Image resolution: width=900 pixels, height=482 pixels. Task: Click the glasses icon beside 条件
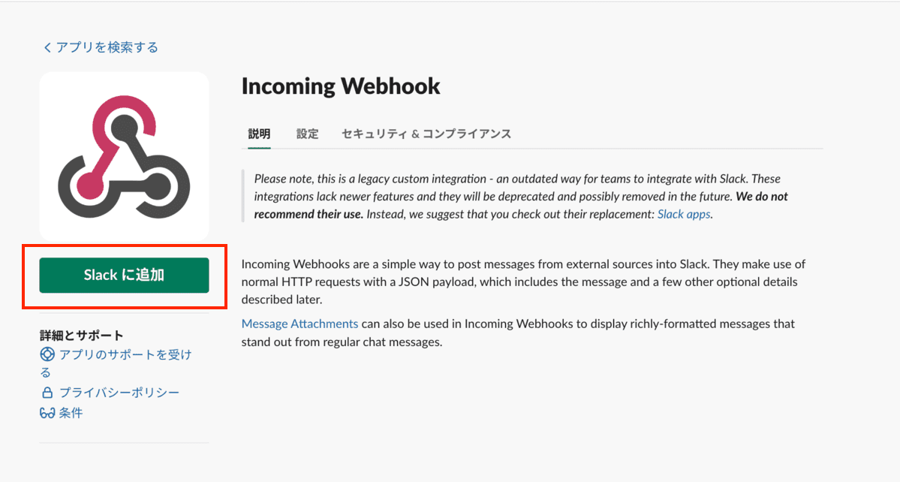[47, 413]
